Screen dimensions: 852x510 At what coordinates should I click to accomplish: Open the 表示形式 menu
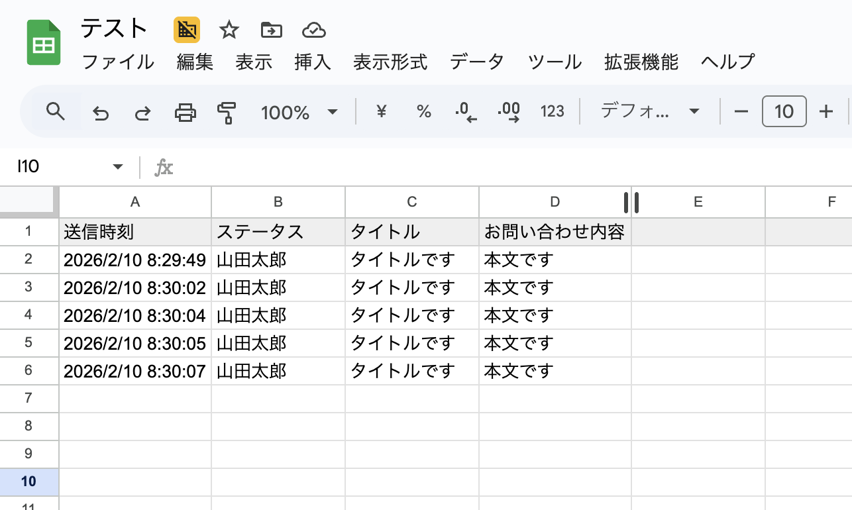coord(390,62)
